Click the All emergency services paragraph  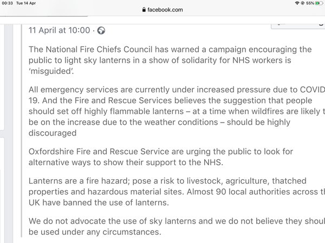click(177, 111)
